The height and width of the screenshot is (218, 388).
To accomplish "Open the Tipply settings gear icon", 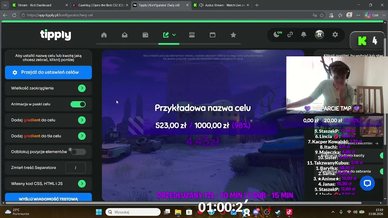I will [x=335, y=35].
